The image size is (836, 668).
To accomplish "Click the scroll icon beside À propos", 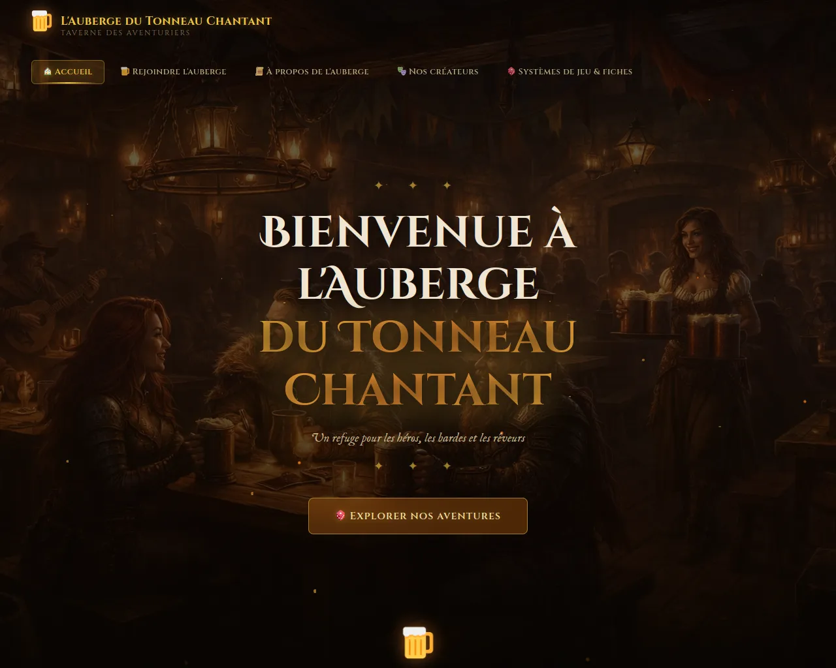I will pyautogui.click(x=259, y=71).
